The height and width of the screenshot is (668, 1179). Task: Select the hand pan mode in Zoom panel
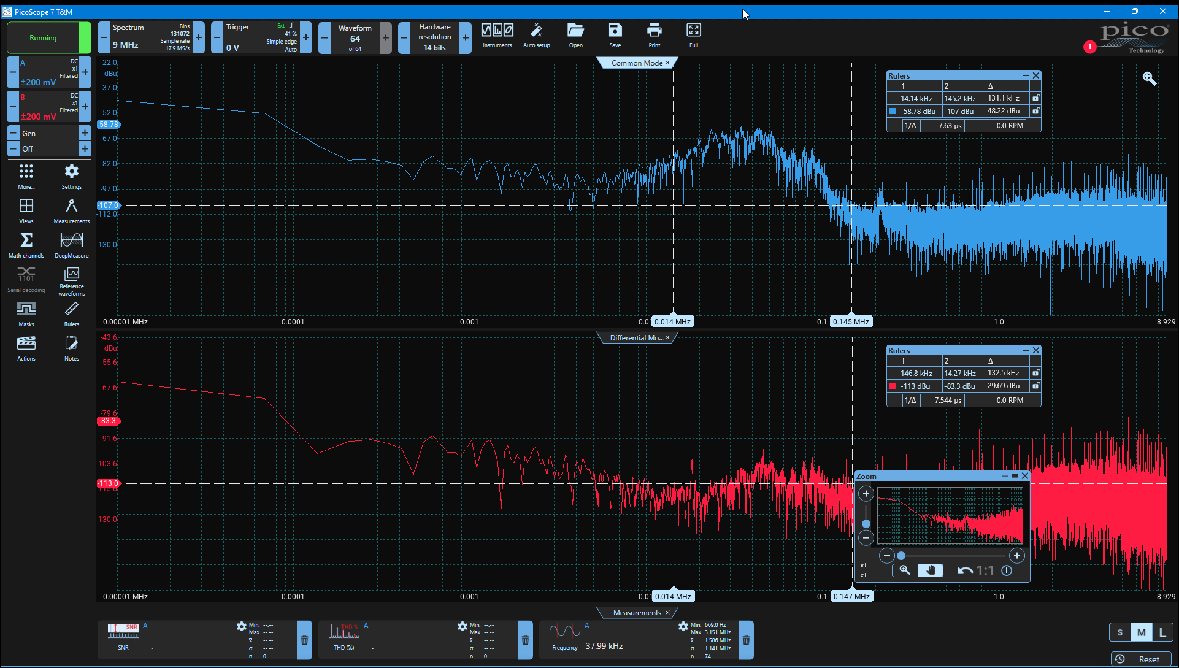(x=931, y=570)
